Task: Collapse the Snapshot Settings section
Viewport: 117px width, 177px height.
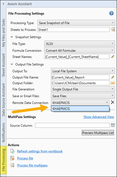Action: [12, 37]
